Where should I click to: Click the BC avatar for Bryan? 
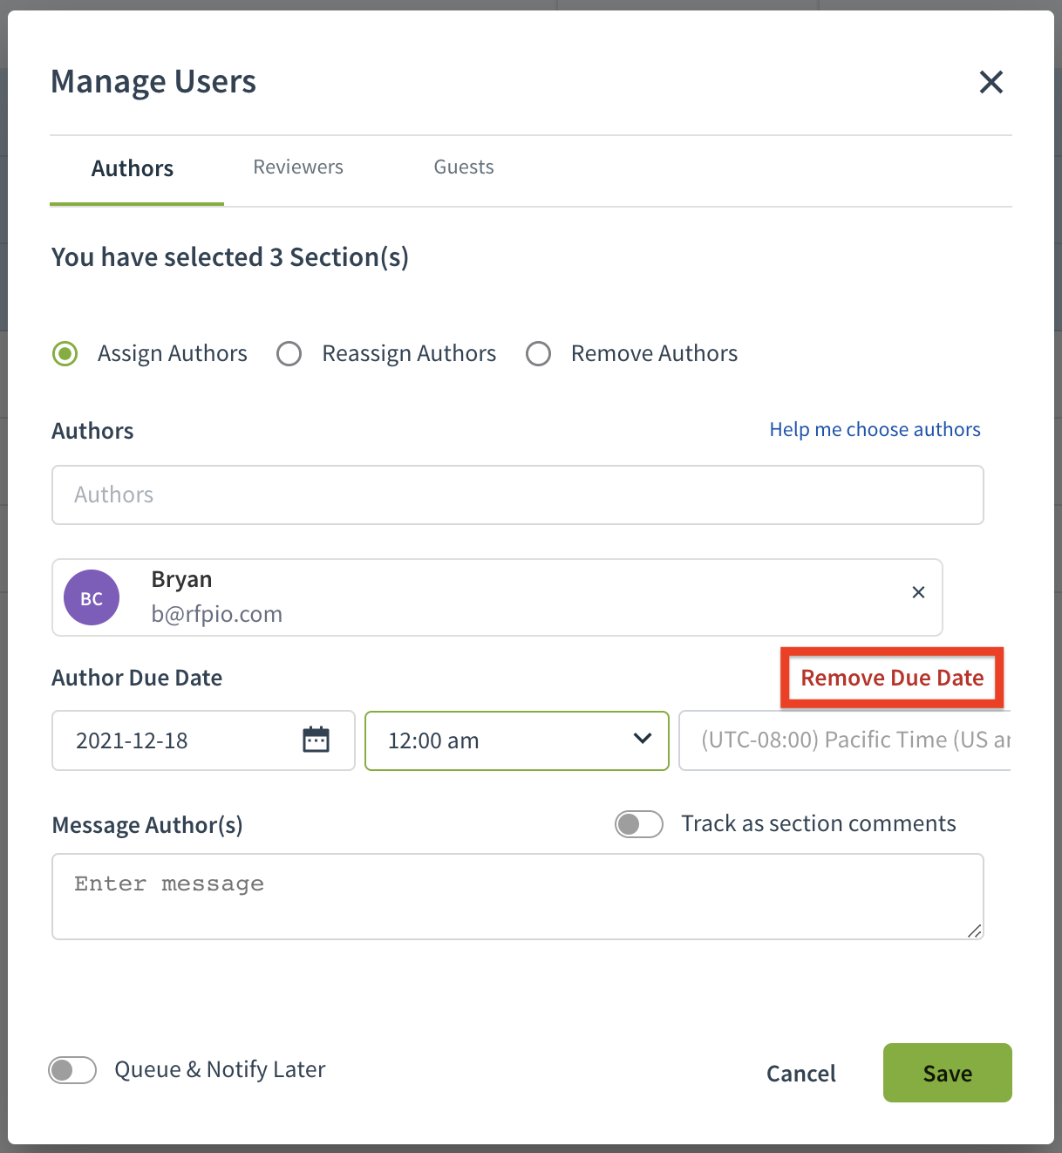92,597
